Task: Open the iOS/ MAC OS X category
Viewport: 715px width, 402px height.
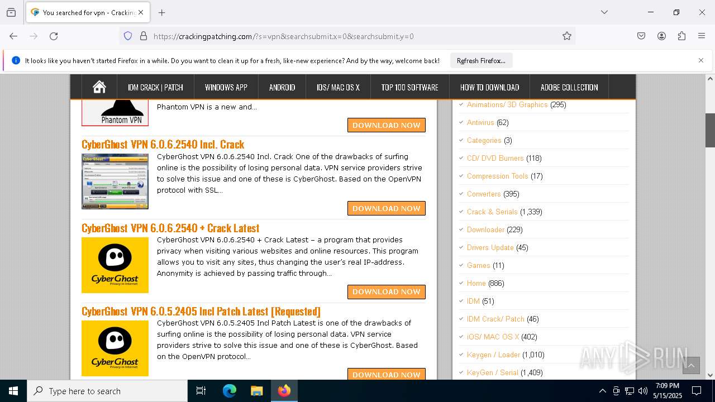Action: pyautogui.click(x=493, y=337)
